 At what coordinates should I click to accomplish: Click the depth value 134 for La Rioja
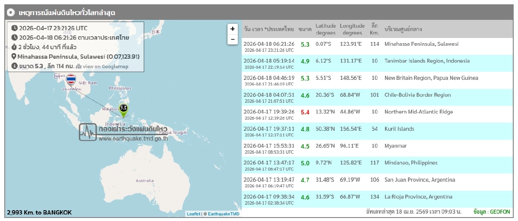(374, 197)
